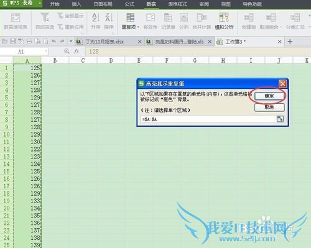The width and height of the screenshot is (311, 248).
Task: Open the WPS 表格 application menu dropdown
Action: click(40, 4)
